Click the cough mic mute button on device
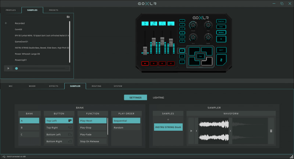Screen dimensions: 294x159 coord(221,60)
